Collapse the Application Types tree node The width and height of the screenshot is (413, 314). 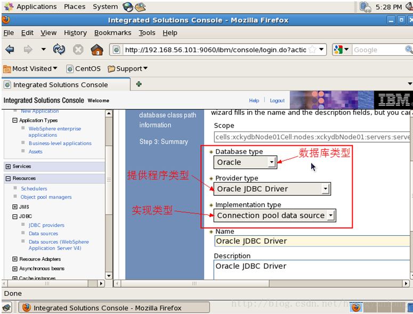pos(15,120)
